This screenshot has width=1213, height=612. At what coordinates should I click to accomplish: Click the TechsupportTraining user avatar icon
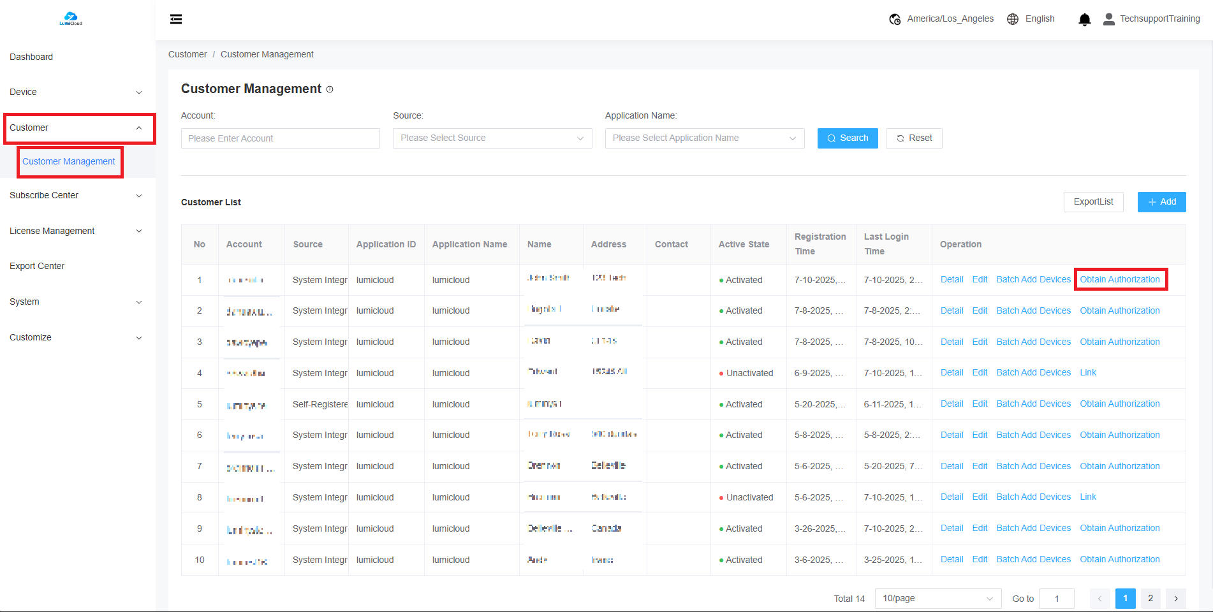pos(1108,19)
